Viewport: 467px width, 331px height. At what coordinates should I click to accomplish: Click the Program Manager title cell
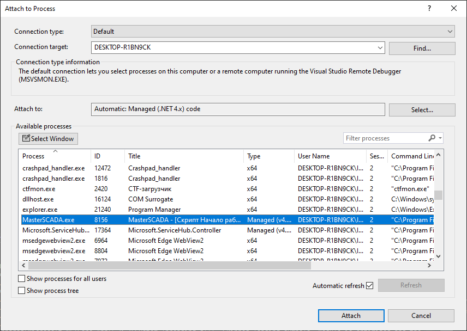[154, 210]
